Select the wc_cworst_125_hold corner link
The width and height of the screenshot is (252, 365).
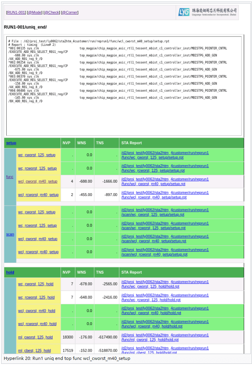coord(36,284)
